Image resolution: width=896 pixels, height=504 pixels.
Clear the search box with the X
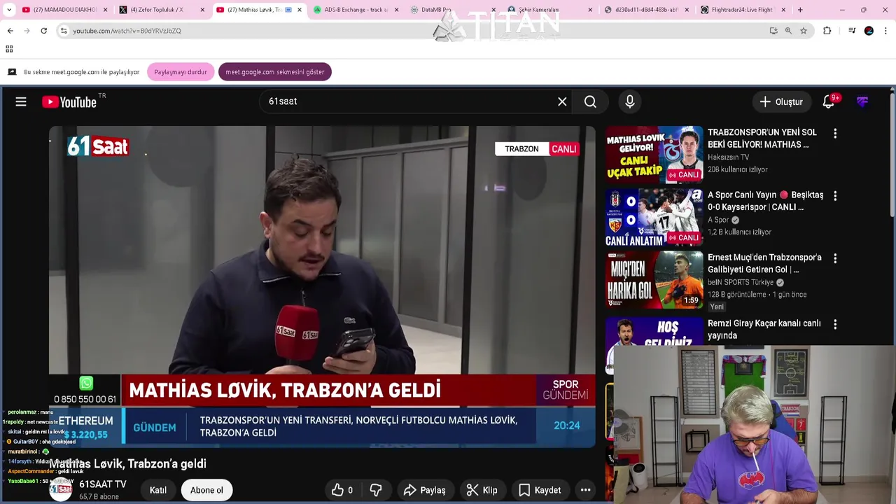pos(562,101)
